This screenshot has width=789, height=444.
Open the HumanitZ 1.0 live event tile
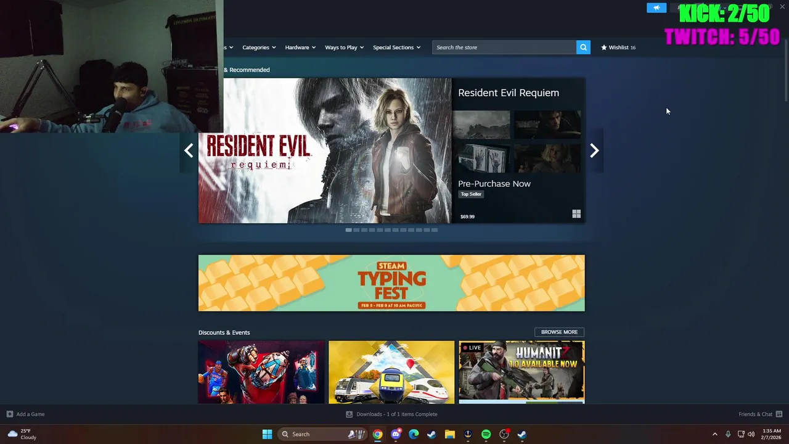(521, 372)
